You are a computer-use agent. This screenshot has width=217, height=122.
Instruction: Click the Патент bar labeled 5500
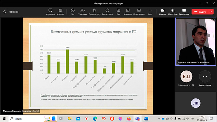pos(49,64)
